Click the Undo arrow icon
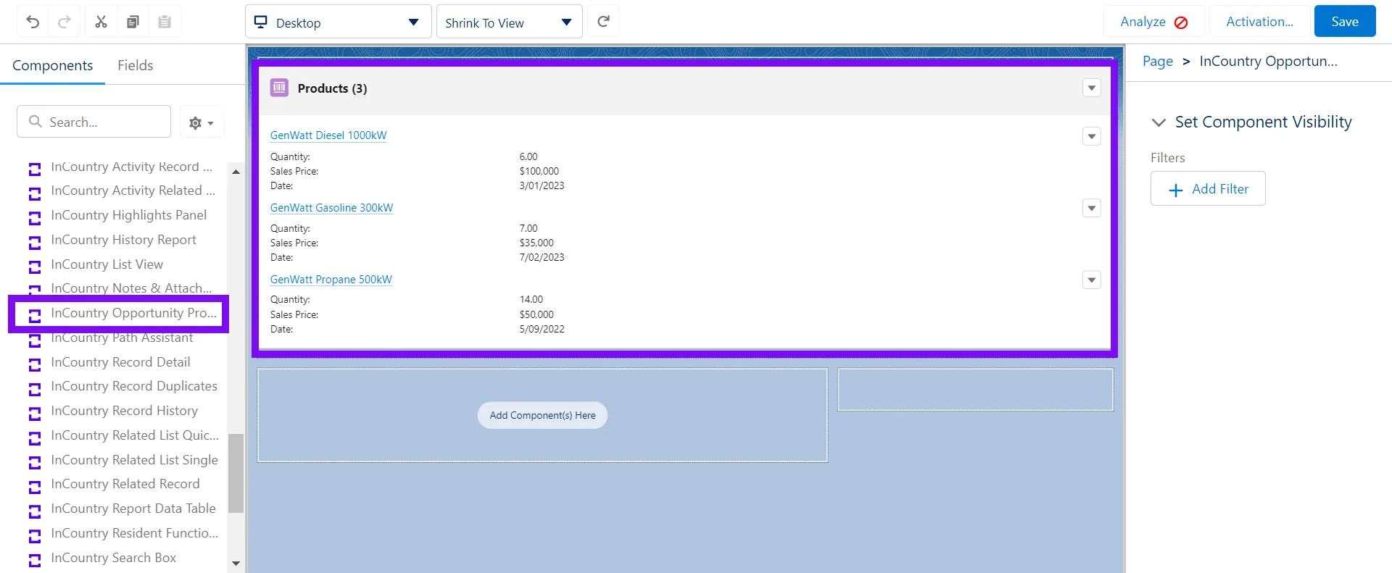Viewport: 1392px width, 573px height. 33,22
